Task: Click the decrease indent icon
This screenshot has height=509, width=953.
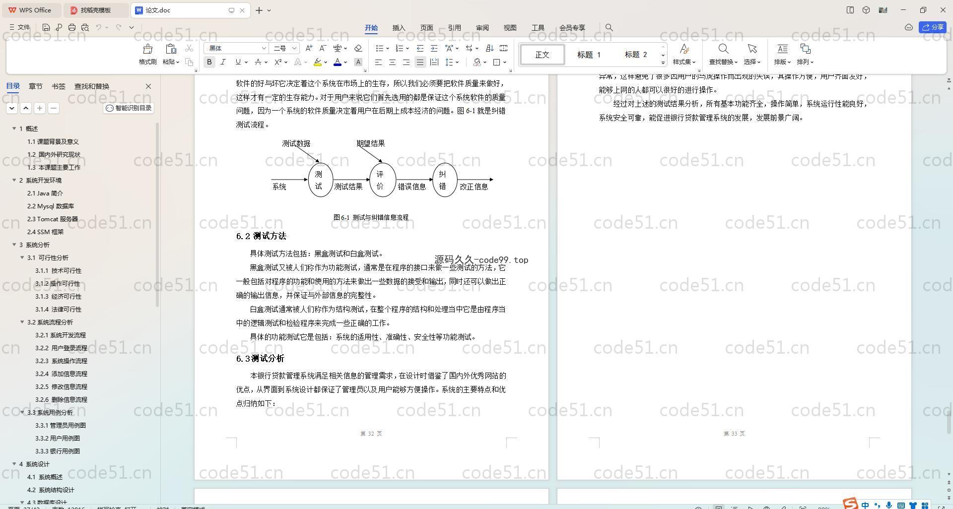Action: tap(420, 48)
